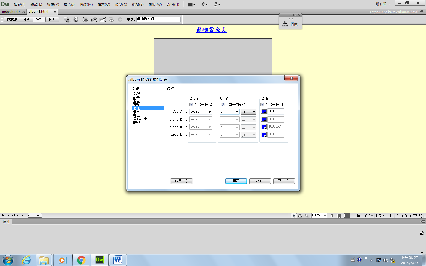The height and width of the screenshot is (266, 426).
Task: Open the 100% zoom level dropdown
Action: [x=319, y=216]
